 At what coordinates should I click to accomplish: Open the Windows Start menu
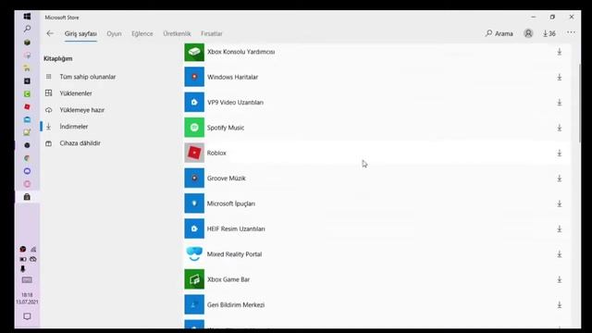pyautogui.click(x=27, y=17)
